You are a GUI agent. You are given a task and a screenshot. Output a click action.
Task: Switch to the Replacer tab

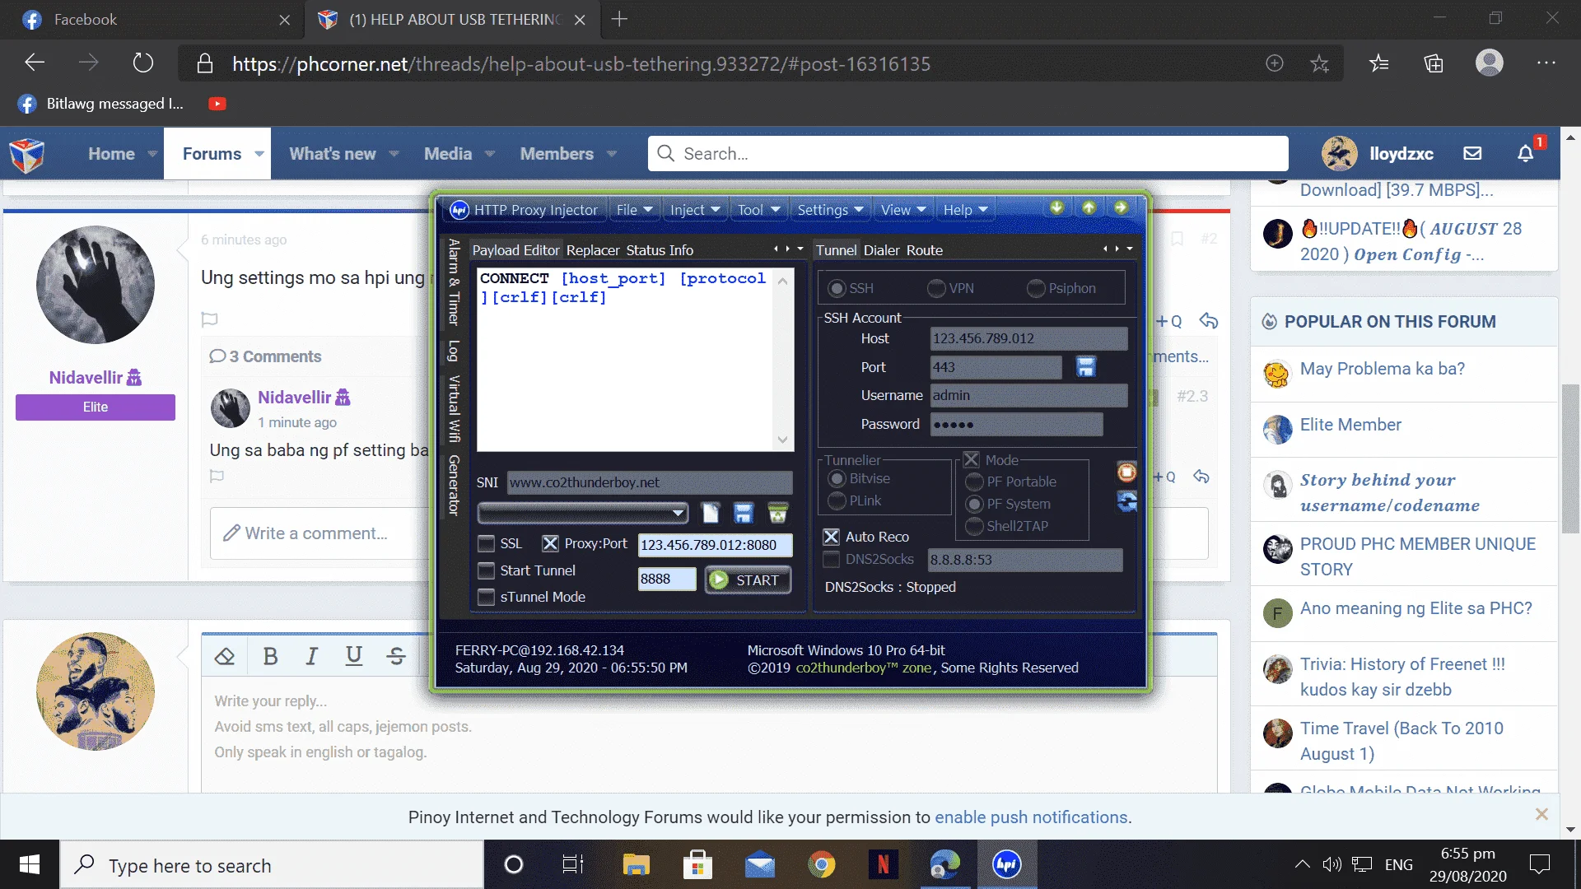593,250
